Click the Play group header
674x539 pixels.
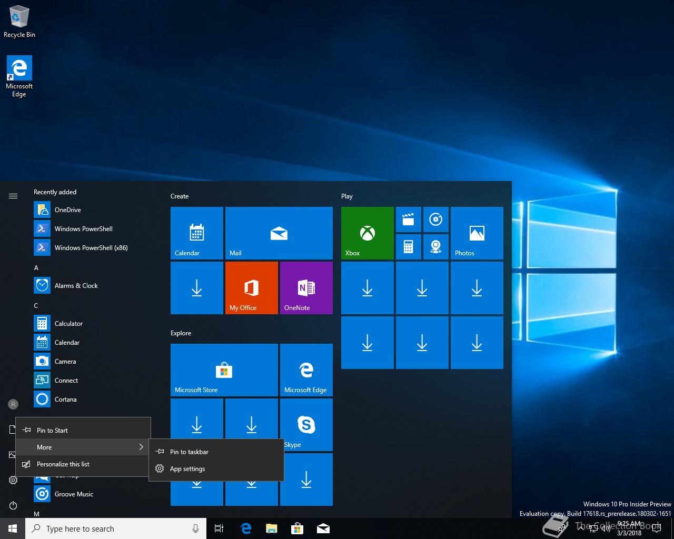coord(346,196)
